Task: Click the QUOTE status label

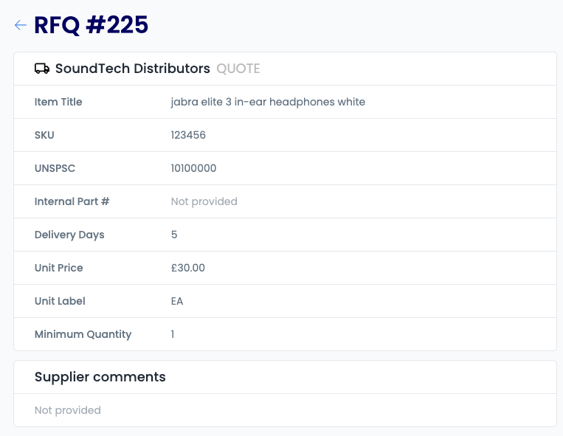Action: click(238, 69)
